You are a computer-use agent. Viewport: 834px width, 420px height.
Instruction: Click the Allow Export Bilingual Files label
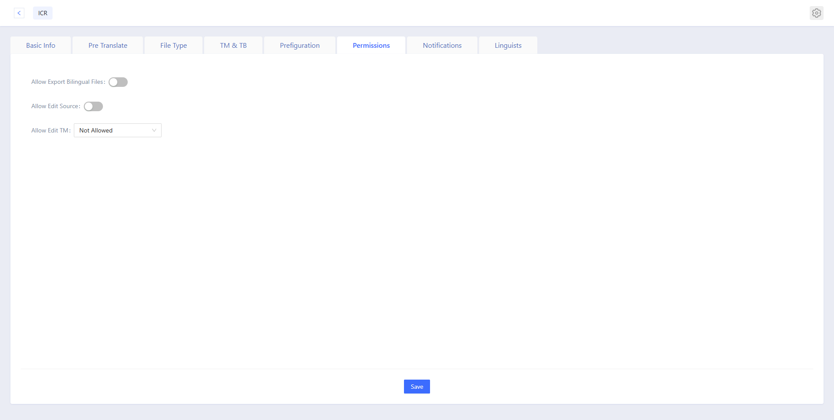click(x=68, y=82)
